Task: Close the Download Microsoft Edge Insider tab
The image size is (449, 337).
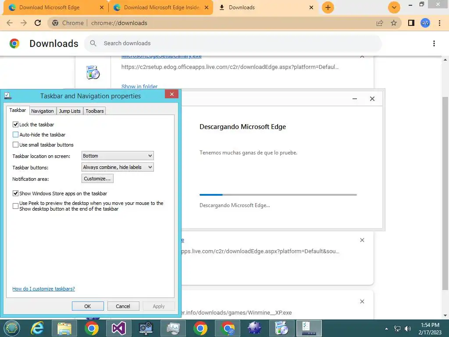Action: click(207, 7)
